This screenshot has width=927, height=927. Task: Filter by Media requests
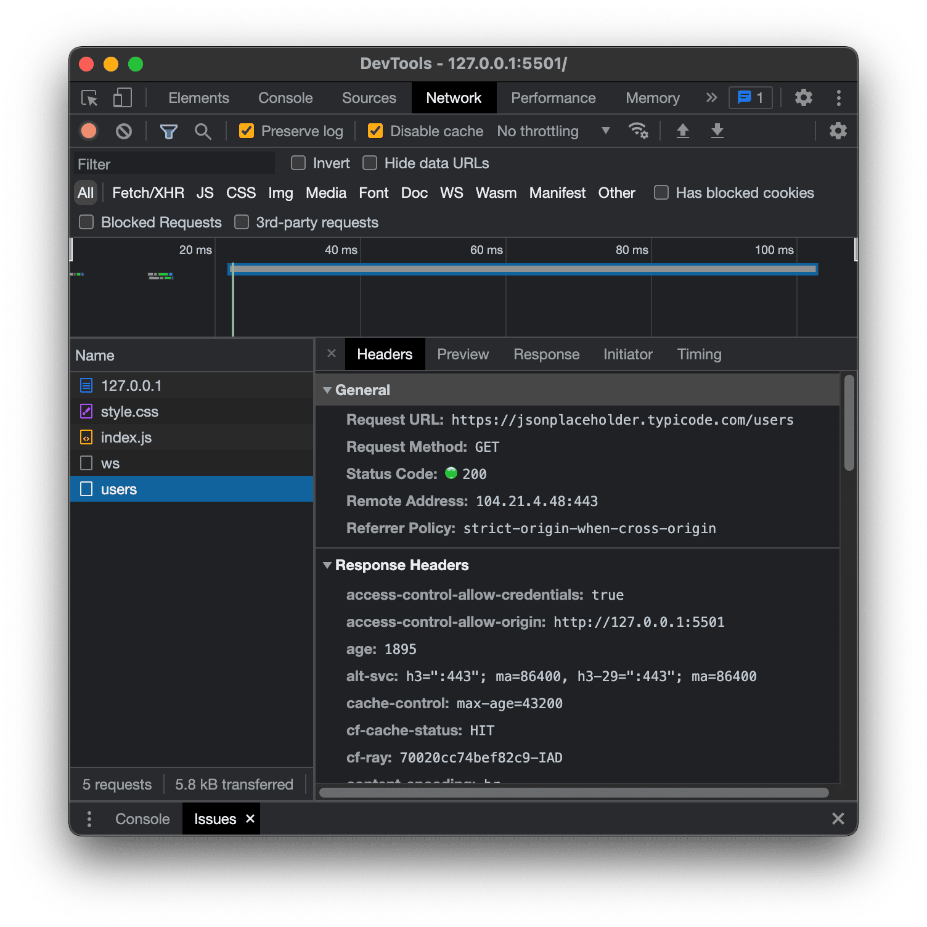326,193
